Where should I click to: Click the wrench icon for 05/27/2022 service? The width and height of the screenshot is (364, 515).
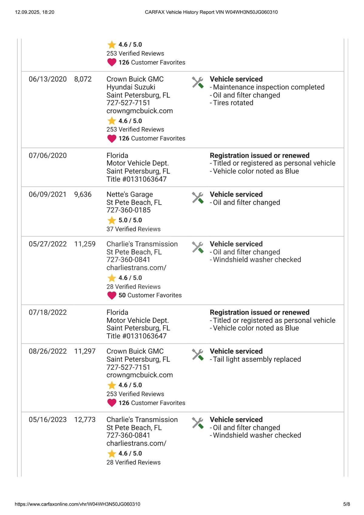[197, 247]
